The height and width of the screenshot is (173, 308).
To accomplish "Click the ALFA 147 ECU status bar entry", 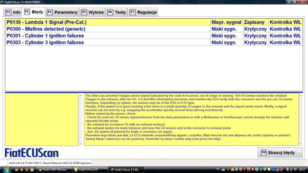I will (50, 163).
